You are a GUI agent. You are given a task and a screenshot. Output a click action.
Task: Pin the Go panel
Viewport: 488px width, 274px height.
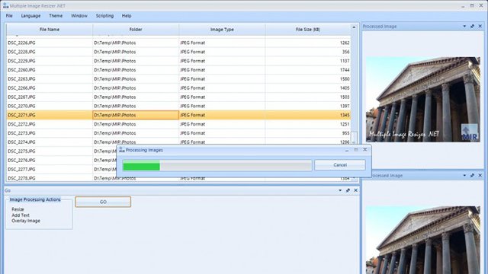(x=348, y=190)
